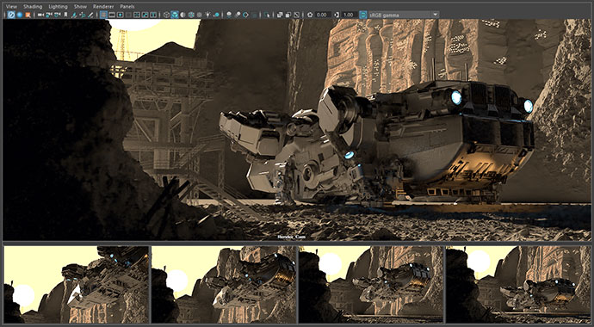
Task: Toggle the view transform button
Action: (363, 15)
